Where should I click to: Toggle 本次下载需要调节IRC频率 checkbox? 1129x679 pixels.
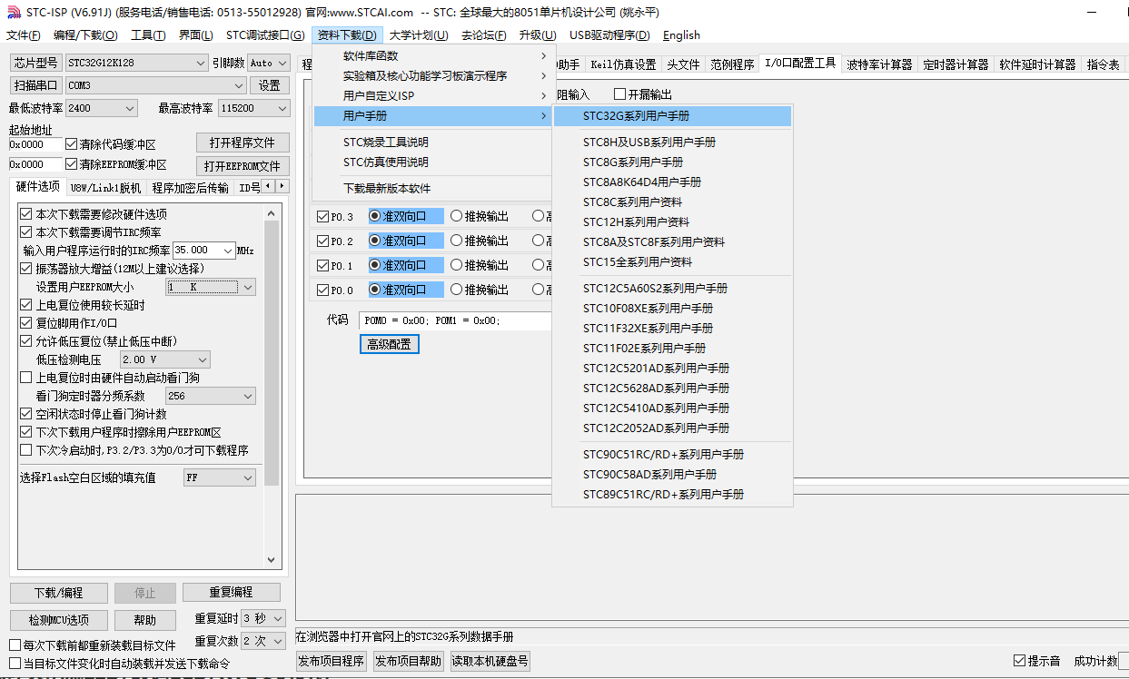(25, 232)
